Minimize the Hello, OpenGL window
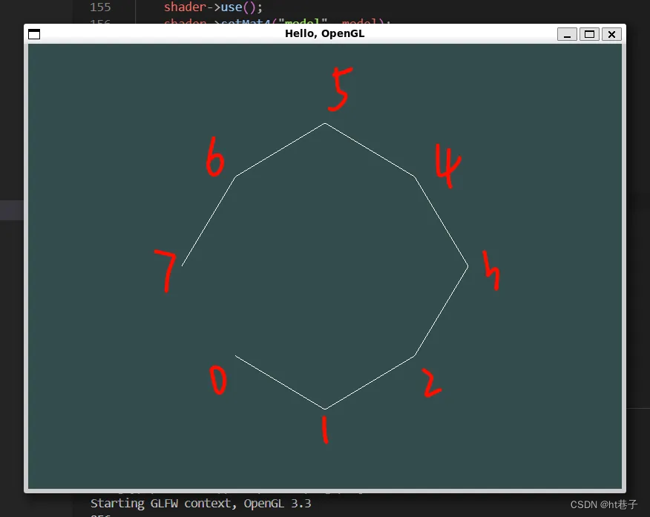The width and height of the screenshot is (650, 517). tap(567, 34)
